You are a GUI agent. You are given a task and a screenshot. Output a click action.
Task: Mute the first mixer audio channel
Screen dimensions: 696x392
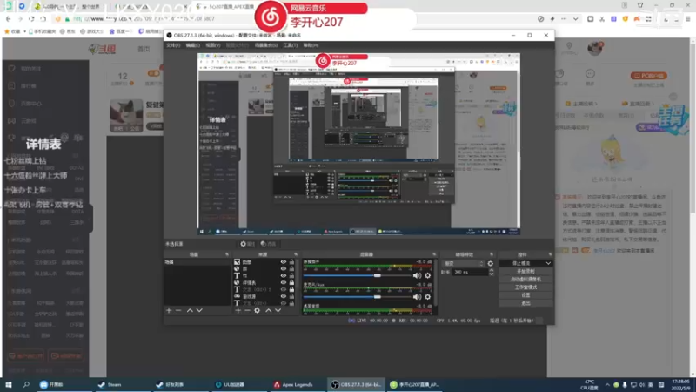(417, 275)
